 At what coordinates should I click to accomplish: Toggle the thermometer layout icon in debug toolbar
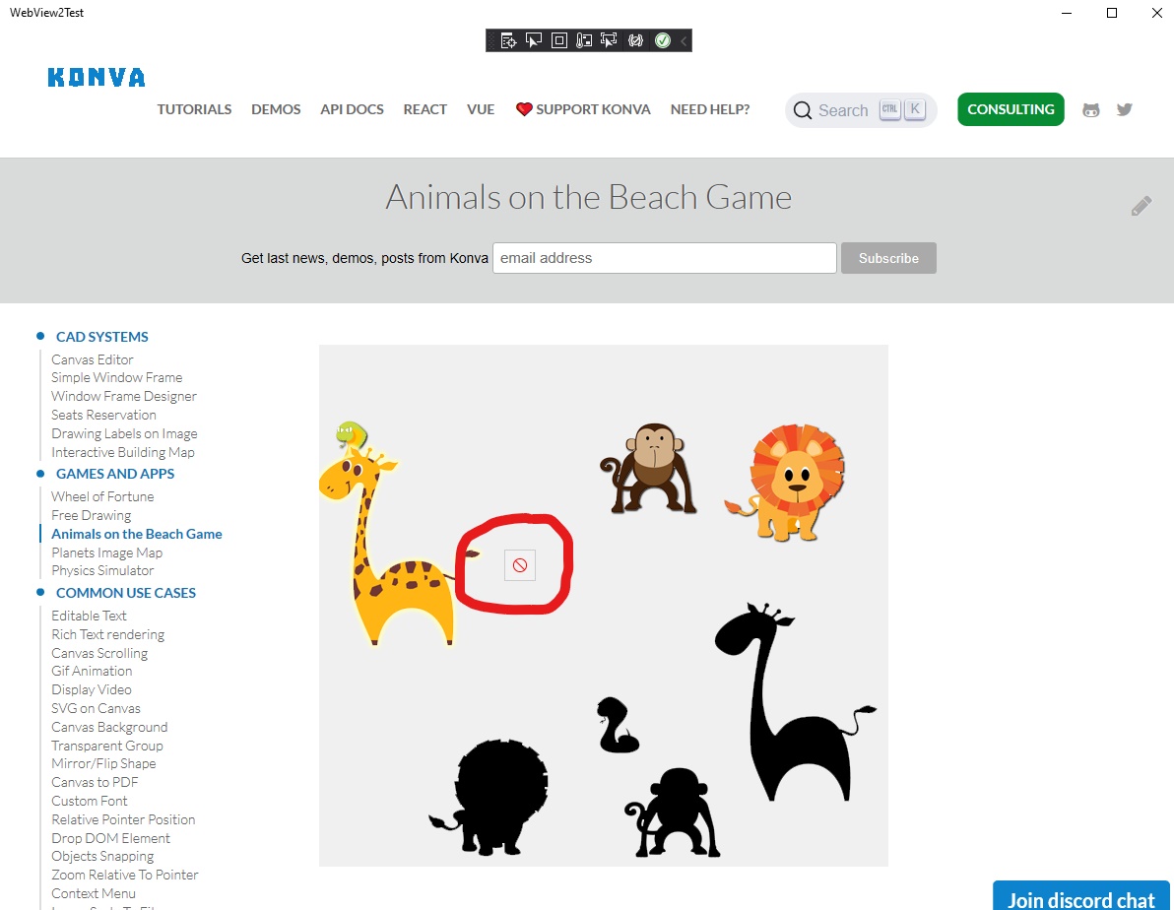(x=584, y=40)
